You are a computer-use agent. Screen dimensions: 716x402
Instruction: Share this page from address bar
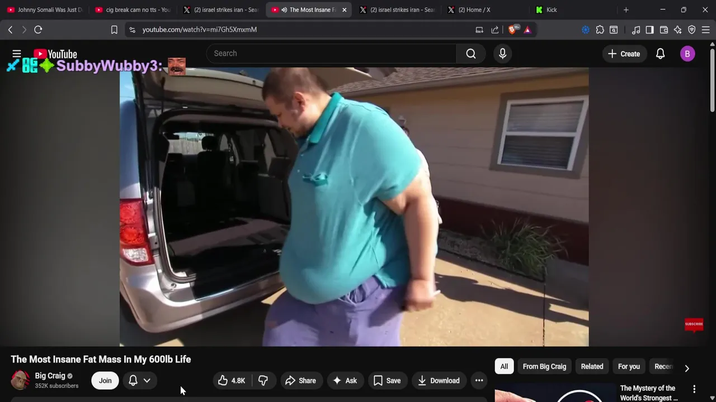495,30
